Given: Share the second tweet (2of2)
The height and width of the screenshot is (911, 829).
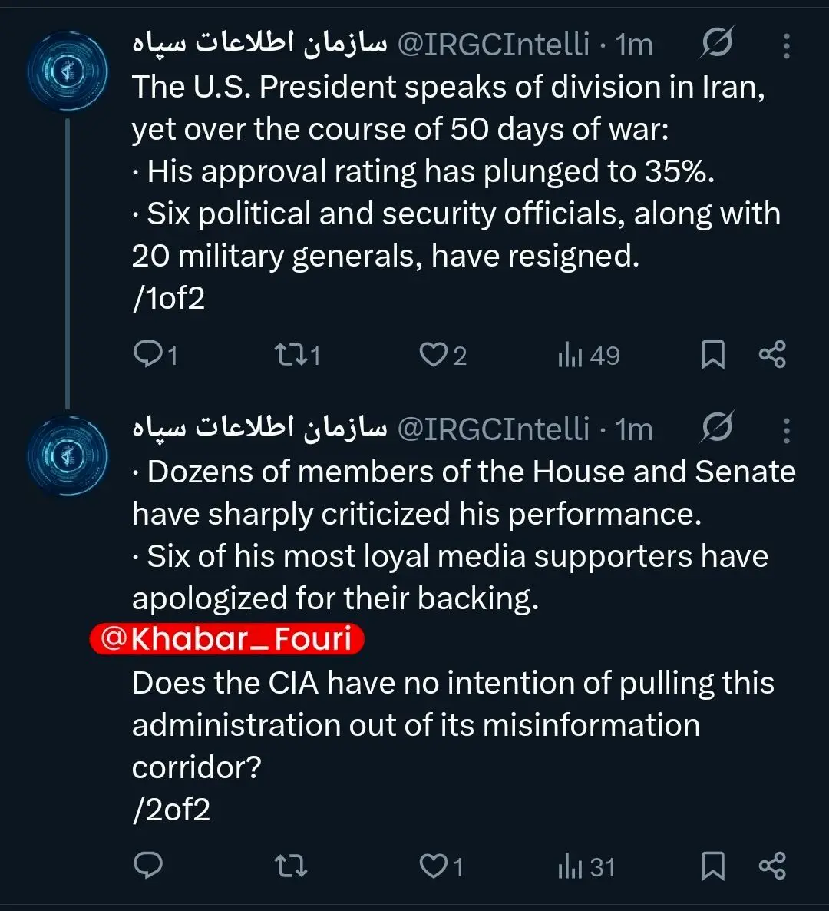Looking at the screenshot, I should (771, 866).
